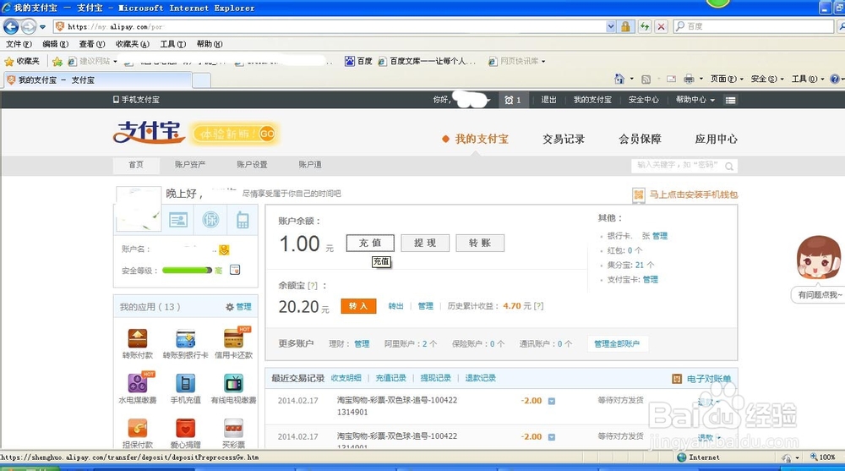Open the 水电煤缴费 app icon

[x=138, y=382]
